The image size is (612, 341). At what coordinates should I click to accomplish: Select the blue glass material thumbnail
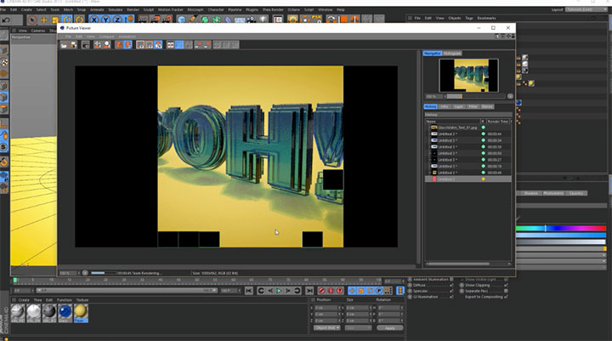click(x=65, y=312)
